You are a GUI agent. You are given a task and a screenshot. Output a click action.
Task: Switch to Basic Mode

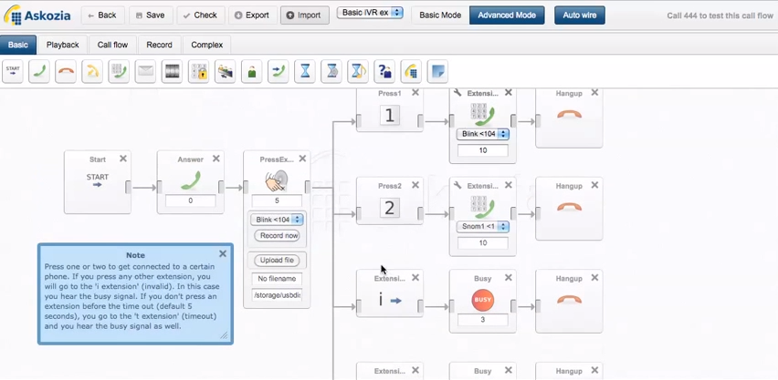[x=440, y=15]
